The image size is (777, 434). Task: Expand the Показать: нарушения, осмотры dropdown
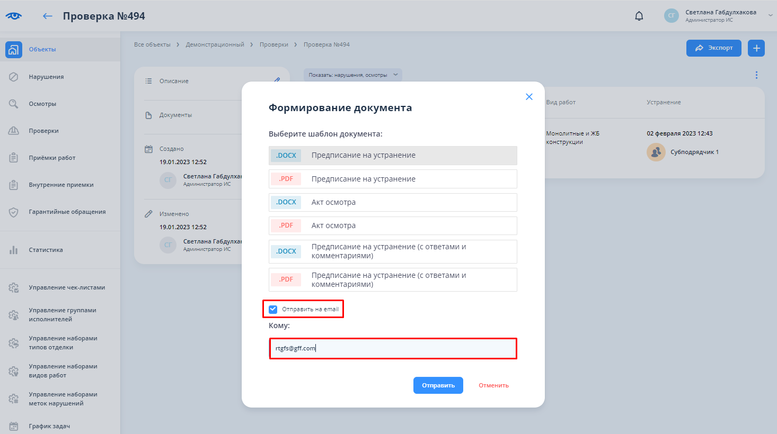[353, 75]
